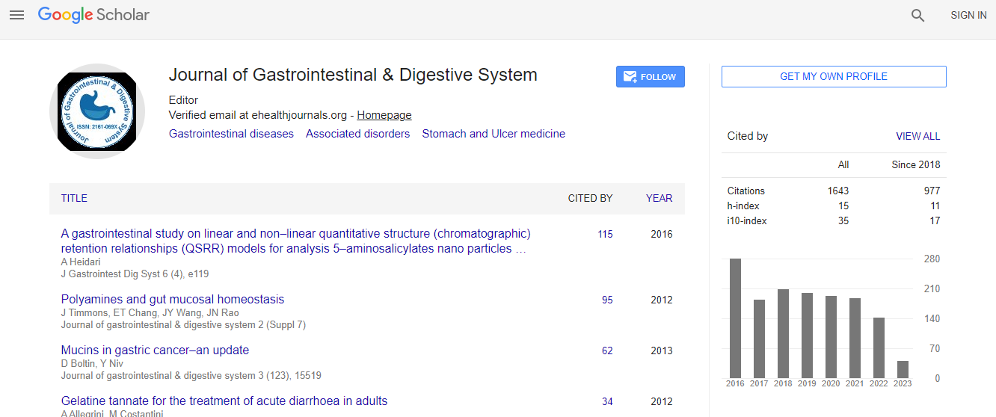Sort articles by Cited By column
996x417 pixels.
[x=590, y=198]
